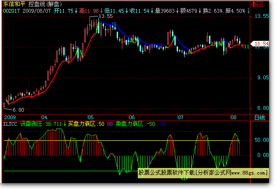Click the magenta 80 parameter value
The height and width of the screenshot is (190, 276).
(110, 124)
